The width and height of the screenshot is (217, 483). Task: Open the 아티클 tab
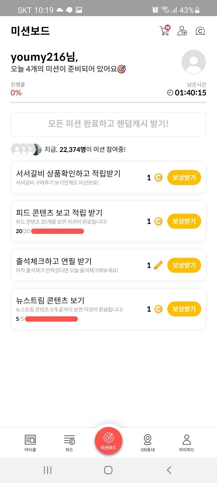pos(30,443)
